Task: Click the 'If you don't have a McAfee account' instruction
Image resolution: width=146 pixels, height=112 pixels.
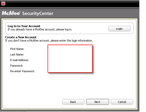Action: [49, 41]
